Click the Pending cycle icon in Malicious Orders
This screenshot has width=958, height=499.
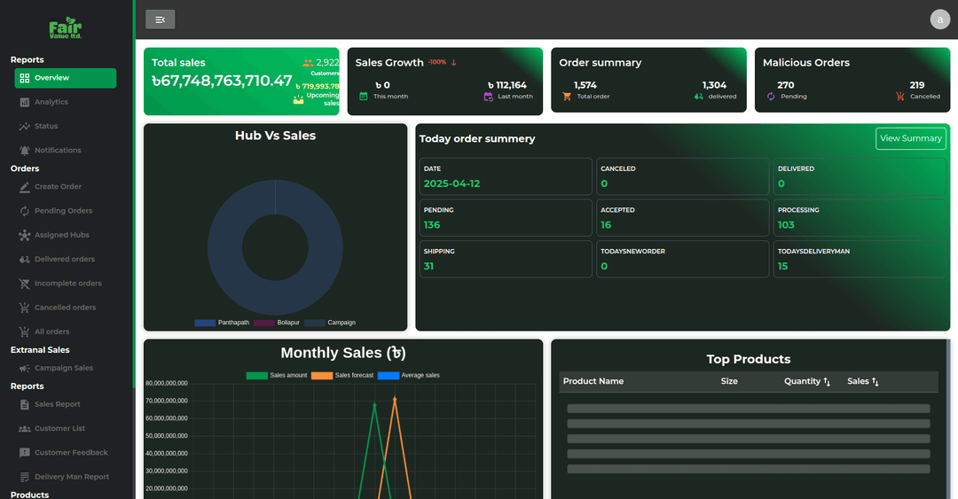[771, 97]
